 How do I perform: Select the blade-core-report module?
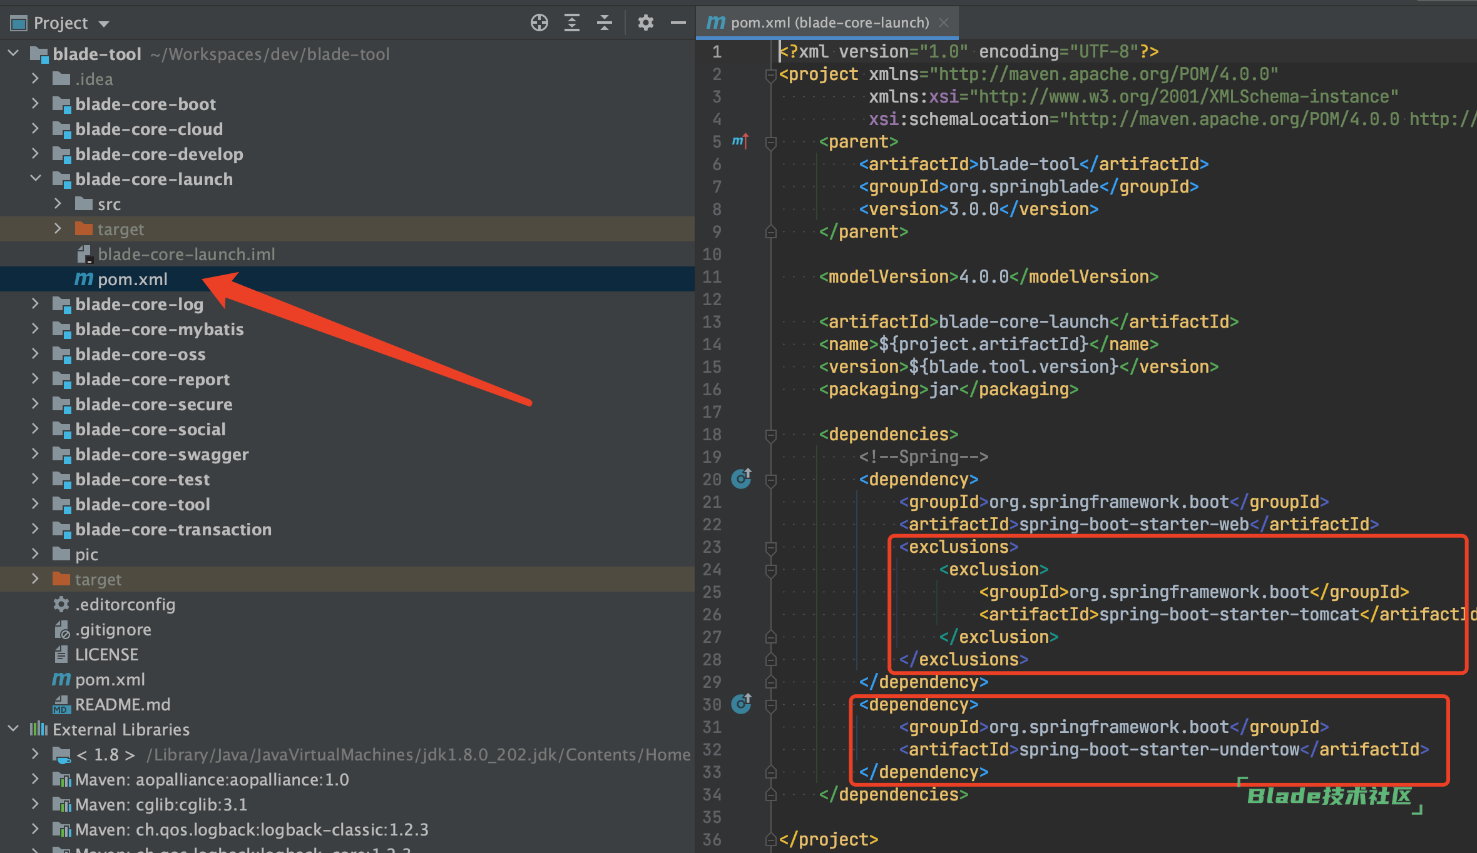tap(152, 379)
